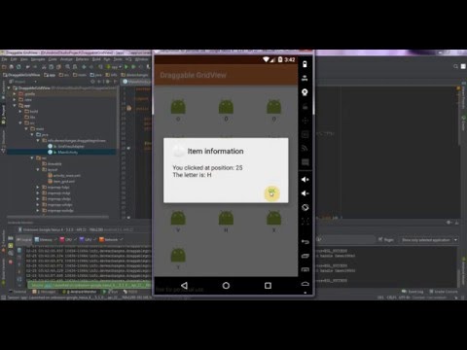Image resolution: width=467 pixels, height=350 pixels.
Task: Click green Run app toolbar icon
Action: 126,67
